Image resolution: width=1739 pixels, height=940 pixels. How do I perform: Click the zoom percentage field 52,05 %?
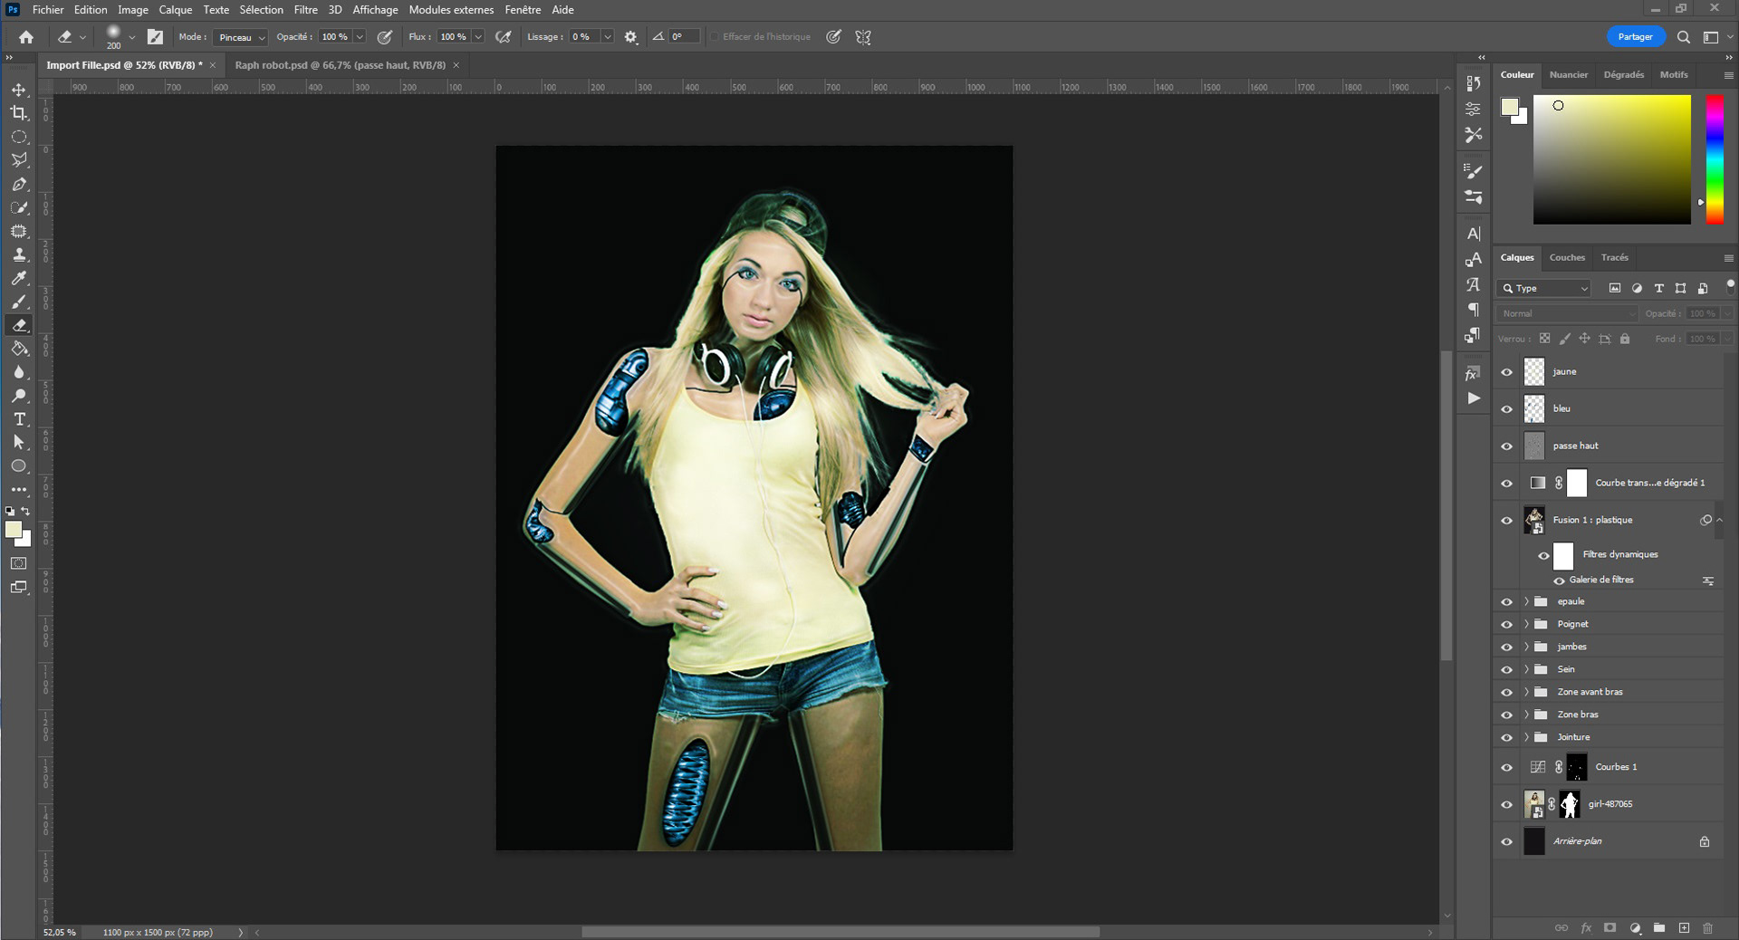point(60,932)
